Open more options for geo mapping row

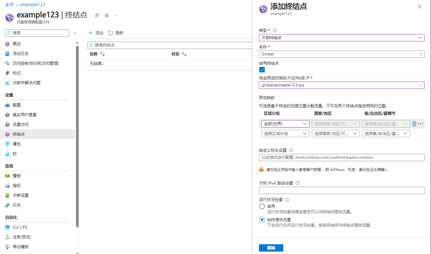click(421, 124)
